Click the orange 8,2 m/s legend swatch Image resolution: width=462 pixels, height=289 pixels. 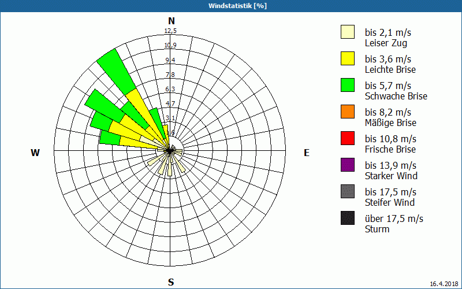(348, 112)
